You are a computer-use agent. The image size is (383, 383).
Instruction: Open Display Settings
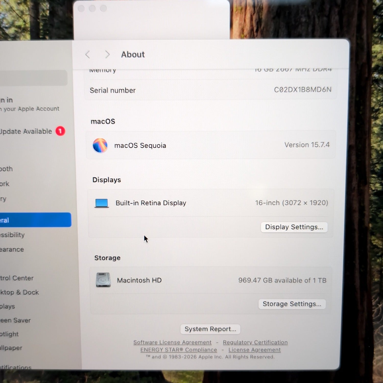point(294,227)
